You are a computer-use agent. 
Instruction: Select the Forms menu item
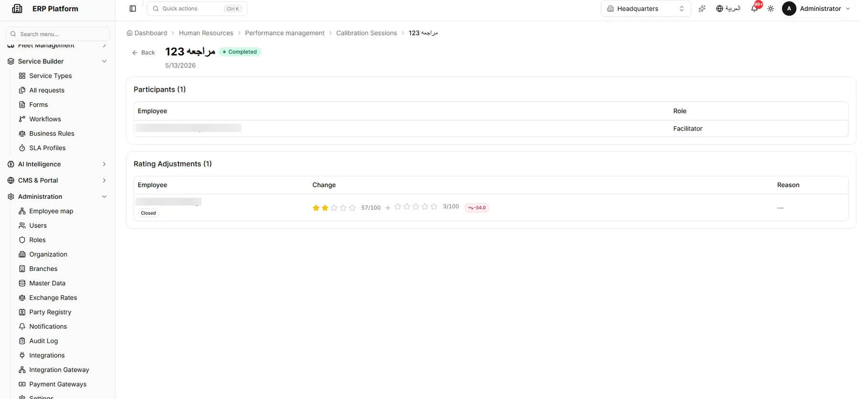pyautogui.click(x=38, y=105)
